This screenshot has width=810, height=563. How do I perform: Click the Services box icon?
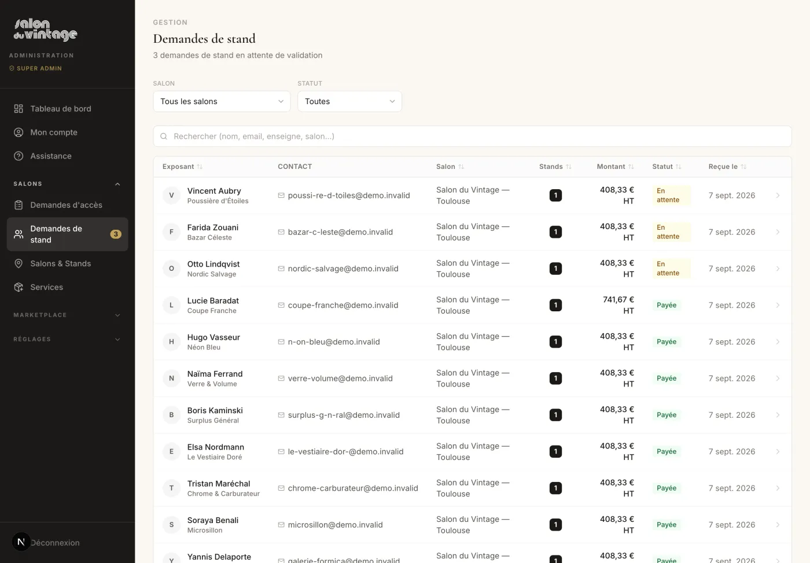[x=19, y=287]
